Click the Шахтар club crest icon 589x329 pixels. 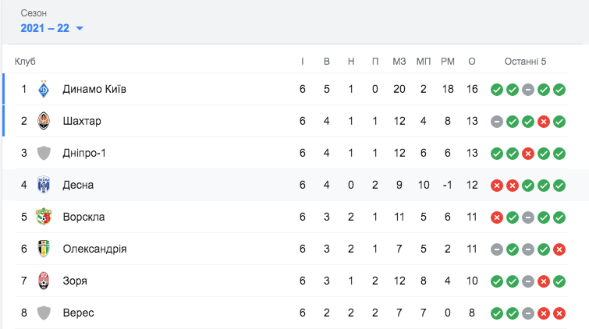coord(44,121)
